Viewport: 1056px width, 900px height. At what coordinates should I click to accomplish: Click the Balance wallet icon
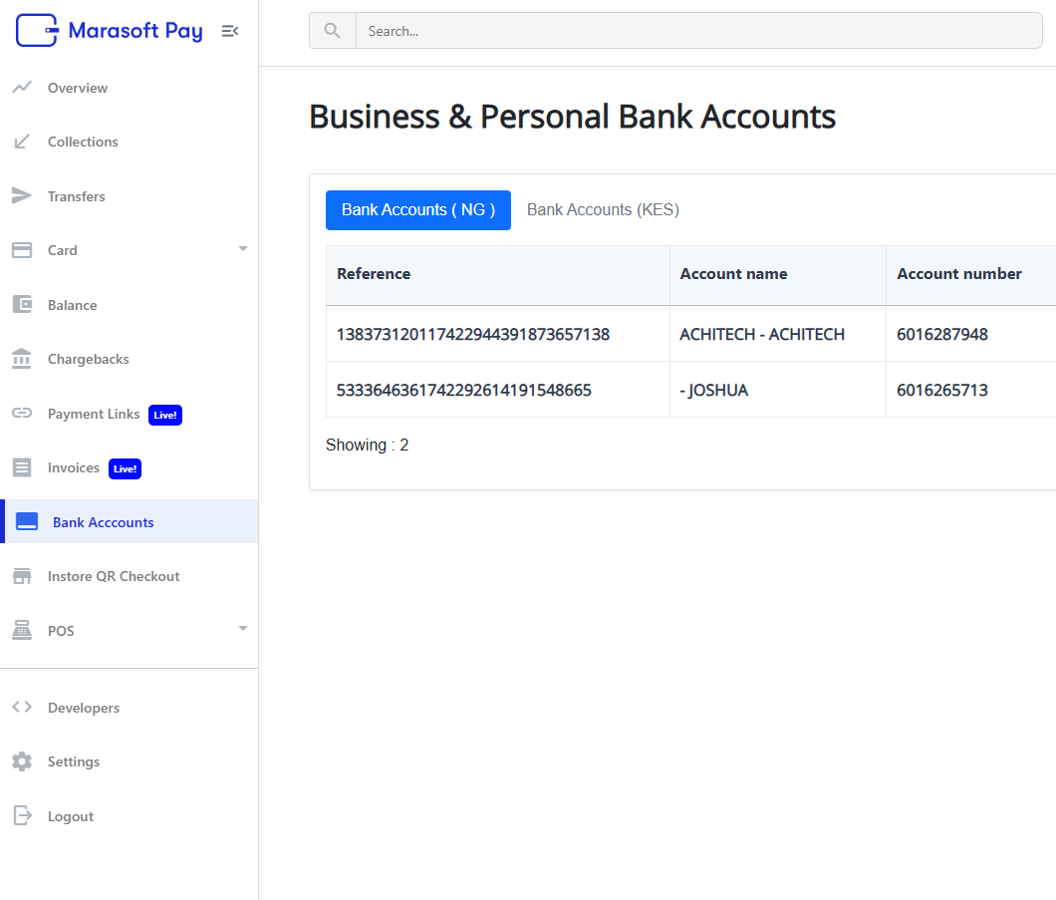point(22,305)
